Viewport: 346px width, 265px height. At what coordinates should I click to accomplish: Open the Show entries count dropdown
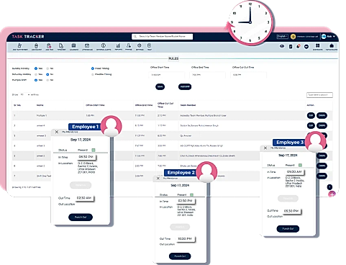[25, 95]
